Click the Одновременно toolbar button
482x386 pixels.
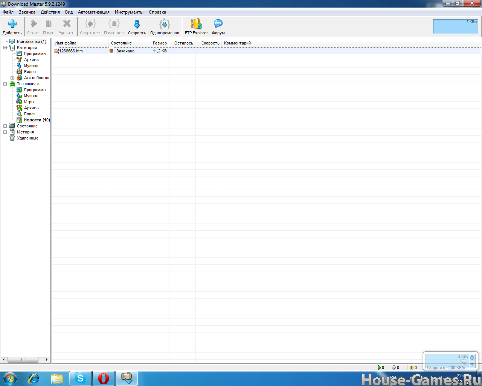[x=165, y=27]
